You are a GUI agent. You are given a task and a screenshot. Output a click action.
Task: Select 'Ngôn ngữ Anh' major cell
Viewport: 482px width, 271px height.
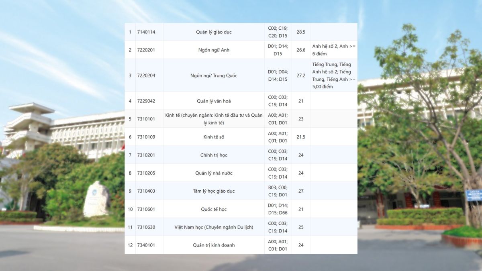(214, 50)
